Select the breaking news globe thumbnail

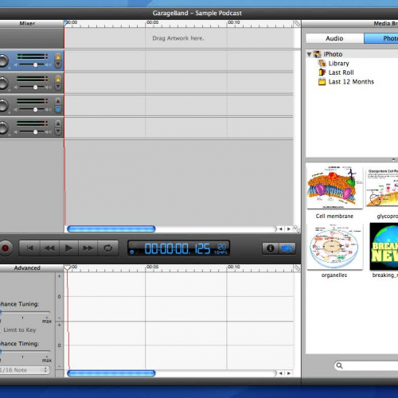point(384,247)
